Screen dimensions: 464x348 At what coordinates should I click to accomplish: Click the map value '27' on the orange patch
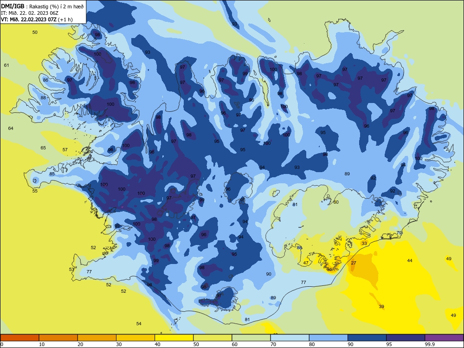354,263
